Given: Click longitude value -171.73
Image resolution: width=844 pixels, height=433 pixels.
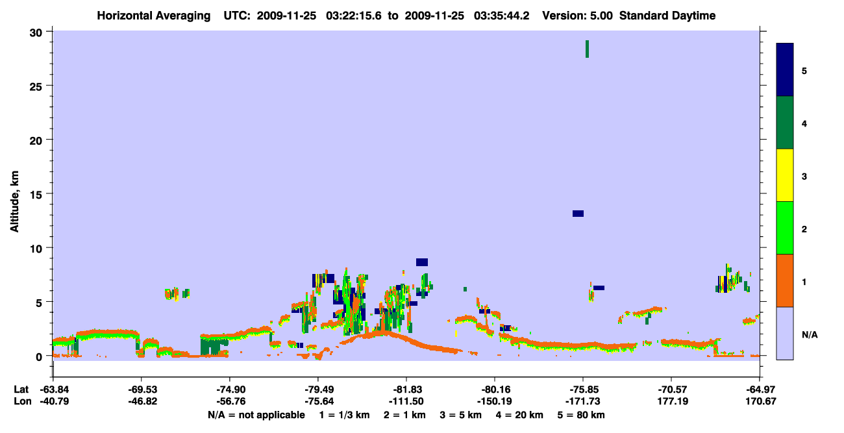Looking at the screenshot, I should click(x=583, y=401).
